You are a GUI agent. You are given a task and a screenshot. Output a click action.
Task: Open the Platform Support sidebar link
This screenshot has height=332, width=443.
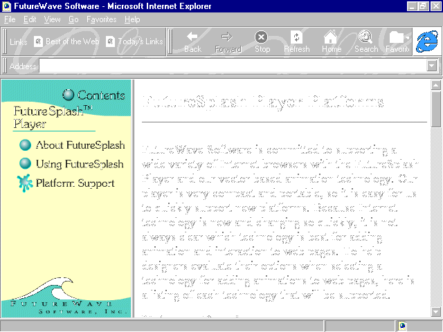[x=75, y=183]
